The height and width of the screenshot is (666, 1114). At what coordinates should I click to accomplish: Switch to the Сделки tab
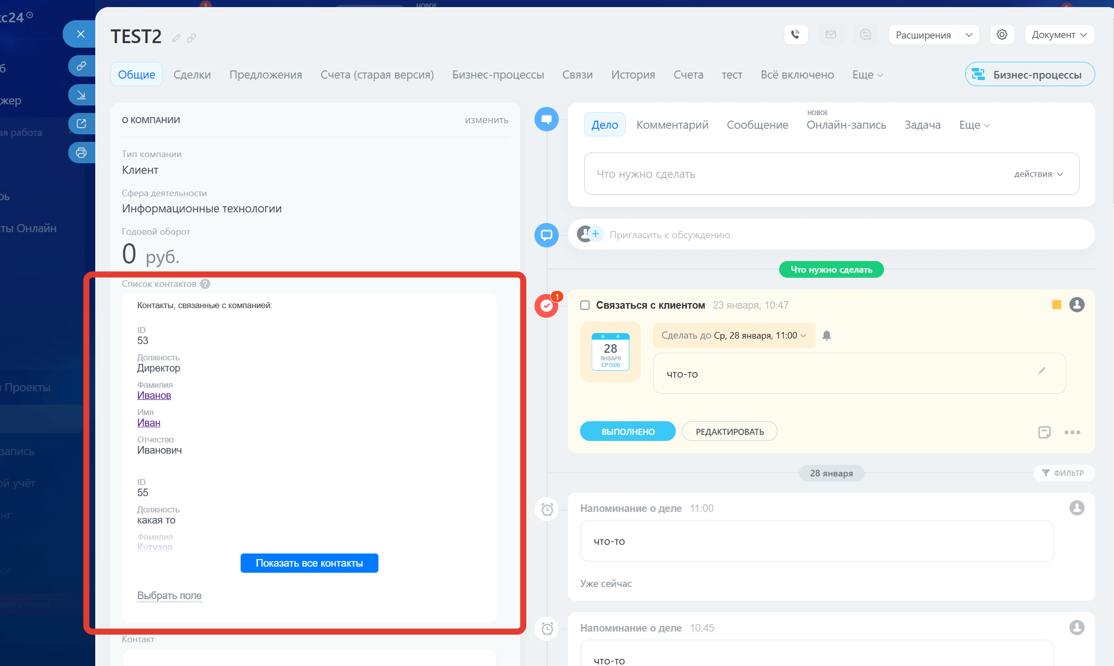point(192,75)
